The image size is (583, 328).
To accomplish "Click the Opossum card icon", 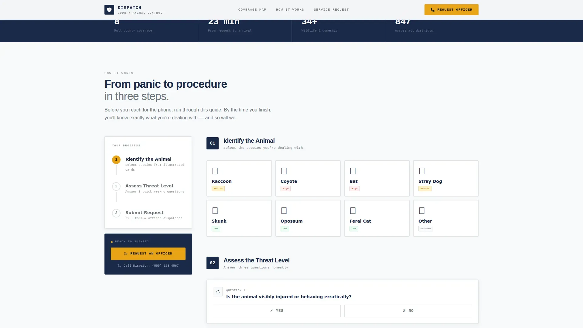I will point(284,210).
